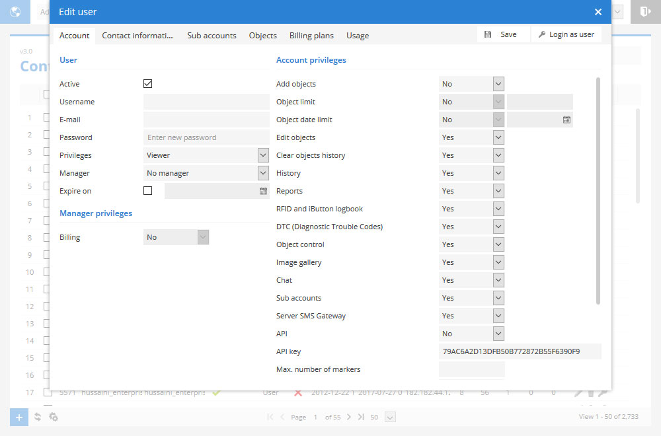Click the logout door icon
This screenshot has width=661, height=436.
pos(645,12)
